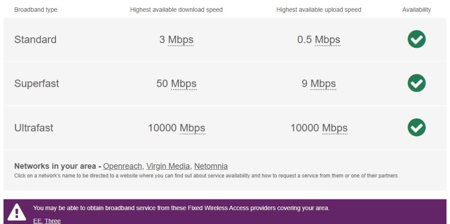Image resolution: width=450 pixels, height=224 pixels.
Task: Click Mbps abbreviation in Standard download speed
Action: click(181, 40)
